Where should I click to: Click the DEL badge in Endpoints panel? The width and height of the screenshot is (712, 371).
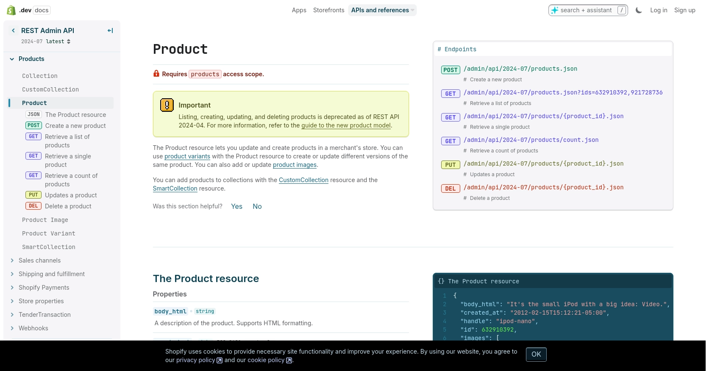(451, 188)
